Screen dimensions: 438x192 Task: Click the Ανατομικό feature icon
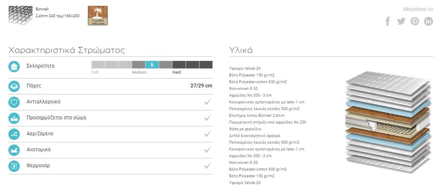pos(14,150)
